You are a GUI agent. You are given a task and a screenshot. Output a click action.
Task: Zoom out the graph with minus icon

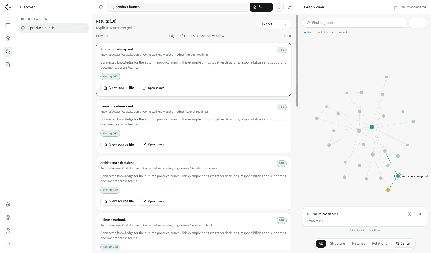[x=414, y=23]
